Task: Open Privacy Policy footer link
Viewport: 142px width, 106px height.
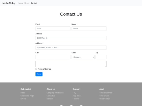Action: point(104,99)
